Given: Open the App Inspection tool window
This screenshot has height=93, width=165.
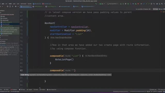Looking at the screenshot, I should pyautogui.click(x=52, y=90).
